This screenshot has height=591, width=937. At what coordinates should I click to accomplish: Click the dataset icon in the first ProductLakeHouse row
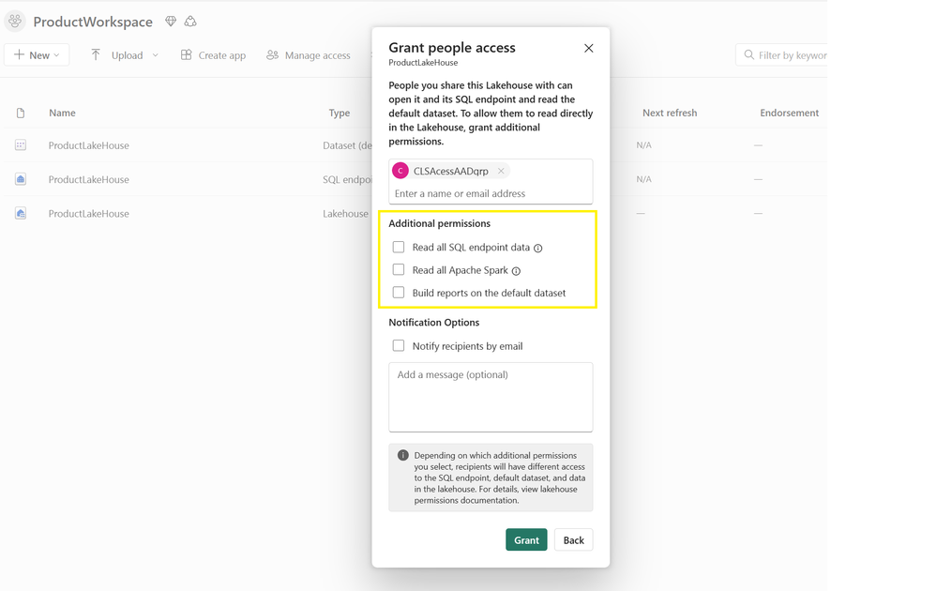[21, 145]
